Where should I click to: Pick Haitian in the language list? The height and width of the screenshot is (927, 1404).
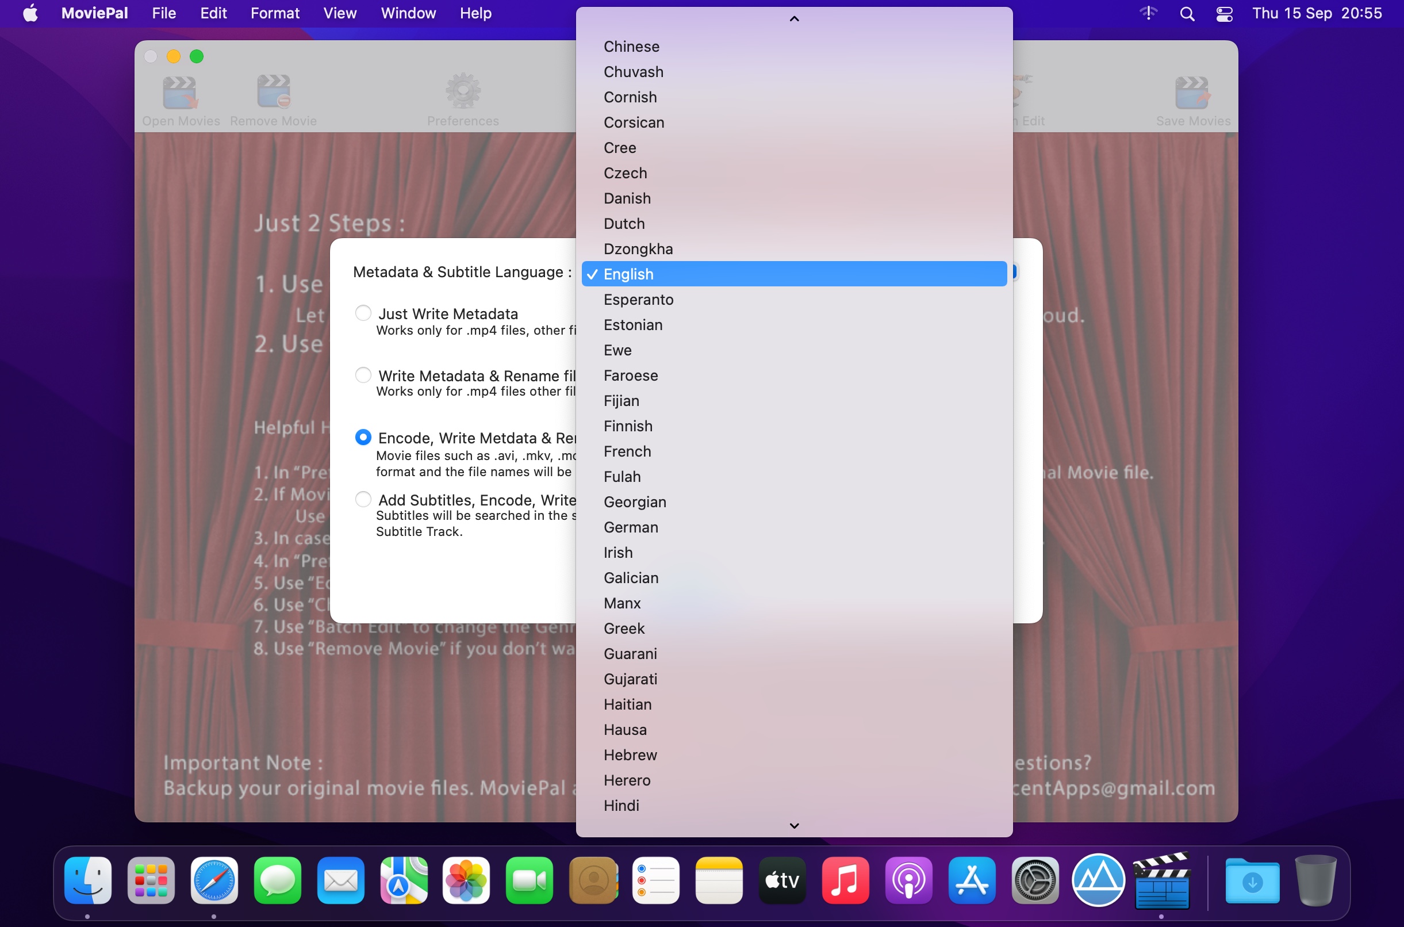coord(794,704)
